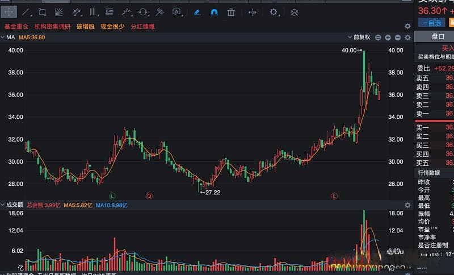Select the straight line drawing tool
Image resolution: width=454 pixels, height=275 pixels.
(26, 12)
